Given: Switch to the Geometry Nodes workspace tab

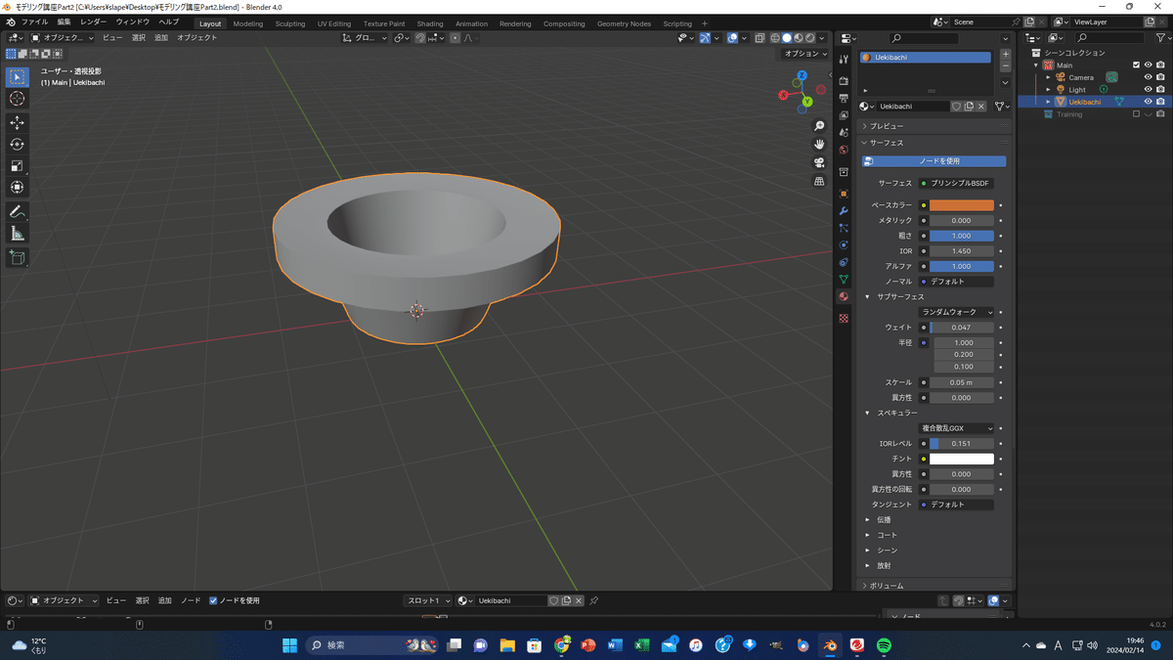Looking at the screenshot, I should point(624,23).
